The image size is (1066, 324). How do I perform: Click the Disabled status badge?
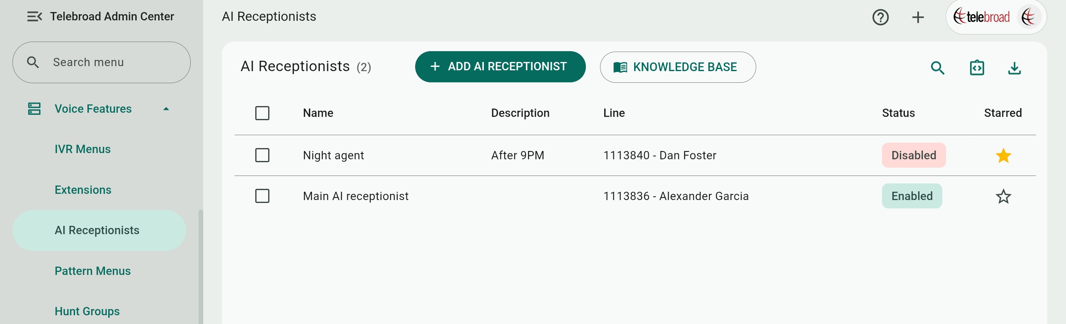(914, 155)
